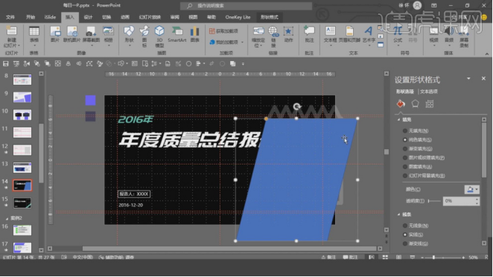Close the Format Shape pane

483,79
